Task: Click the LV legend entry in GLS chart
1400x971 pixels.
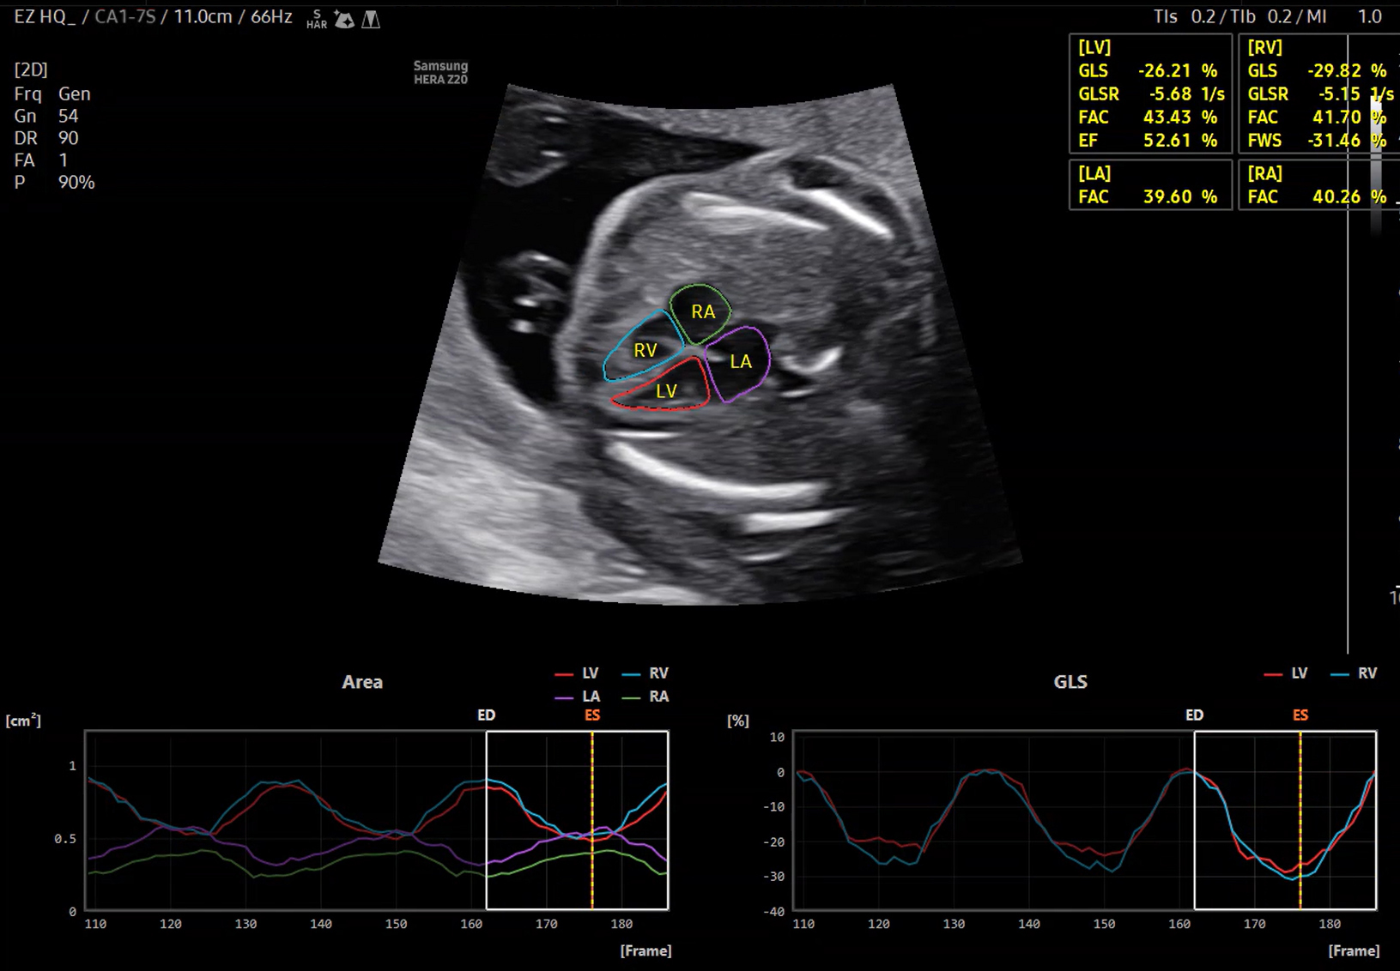Action: click(1286, 673)
